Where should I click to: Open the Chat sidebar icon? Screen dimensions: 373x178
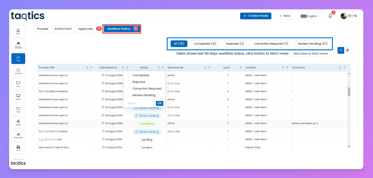pyautogui.click(x=18, y=84)
